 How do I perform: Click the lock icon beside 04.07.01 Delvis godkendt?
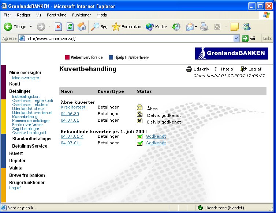(139, 121)
